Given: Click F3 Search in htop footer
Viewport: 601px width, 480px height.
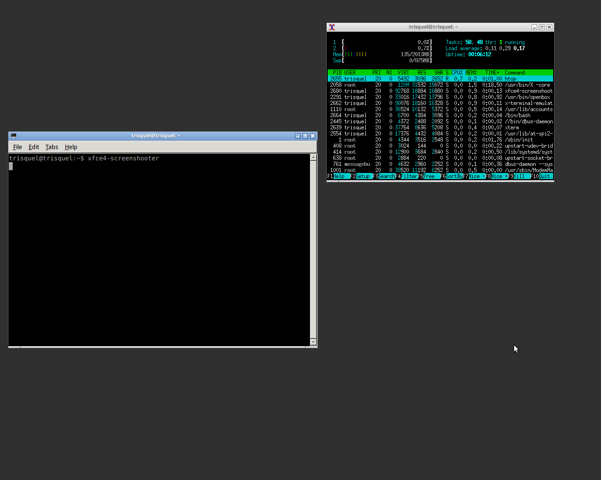Looking at the screenshot, I should (384, 176).
